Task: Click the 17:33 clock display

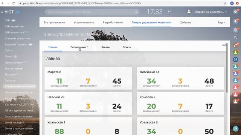Action: point(155,12)
